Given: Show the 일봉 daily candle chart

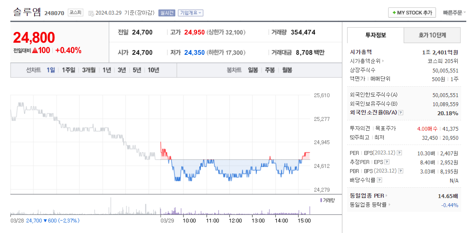Looking at the screenshot, I should click(253, 70).
